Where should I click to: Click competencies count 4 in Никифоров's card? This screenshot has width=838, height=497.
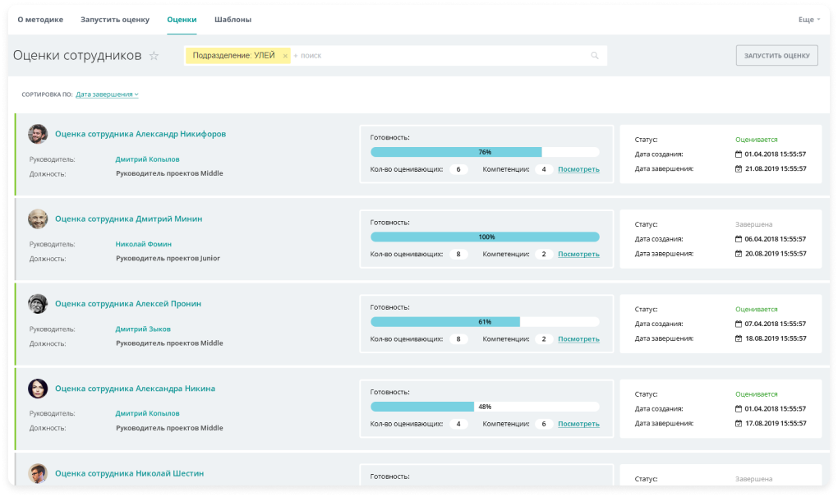click(x=544, y=169)
